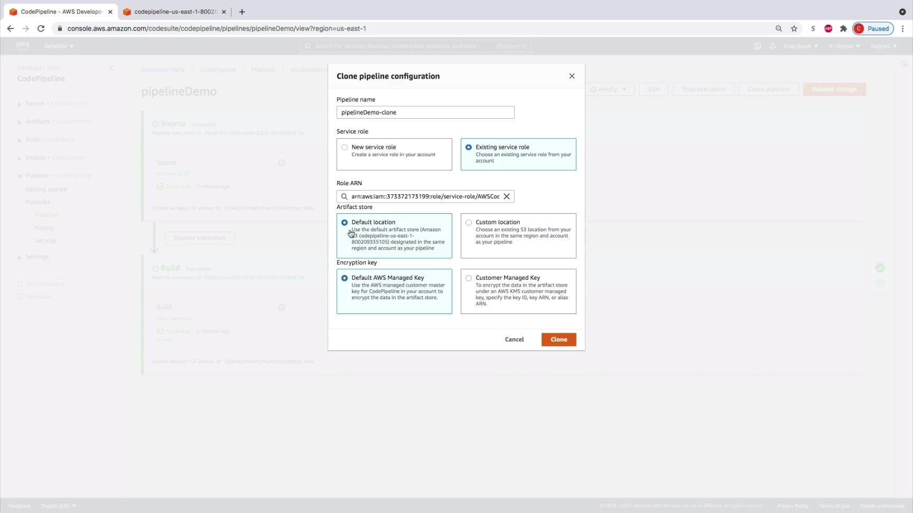Open the page info panel icon at top right
Viewport: 913px width, 513px height.
[904, 64]
